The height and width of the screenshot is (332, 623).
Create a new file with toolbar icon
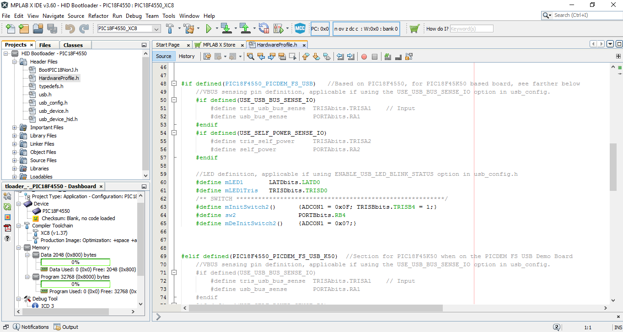[10, 29]
